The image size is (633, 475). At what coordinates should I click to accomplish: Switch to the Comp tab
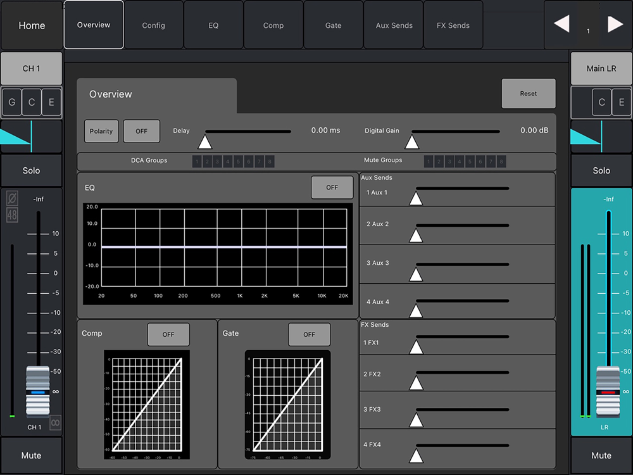(x=273, y=25)
